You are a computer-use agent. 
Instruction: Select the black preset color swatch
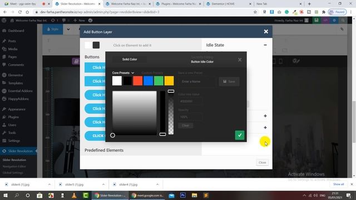click(x=127, y=81)
